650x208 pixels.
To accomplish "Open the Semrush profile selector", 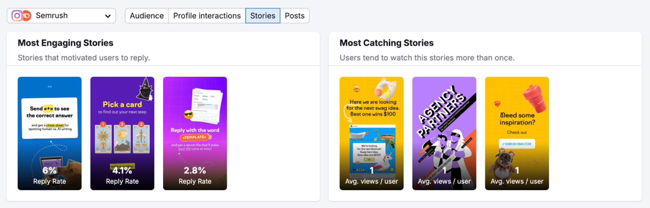I will pyautogui.click(x=61, y=16).
